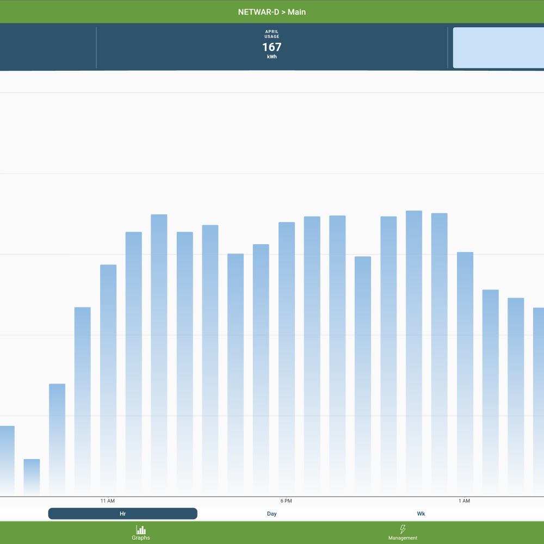Click the tallest bar in the chart
This screenshot has width=544, height=544.
click(414, 354)
